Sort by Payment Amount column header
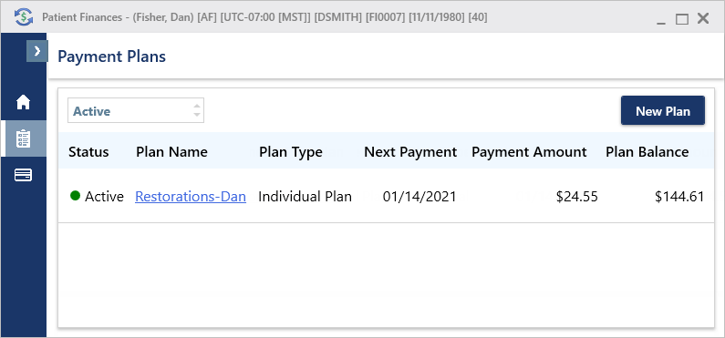The height and width of the screenshot is (338, 725). (x=529, y=152)
